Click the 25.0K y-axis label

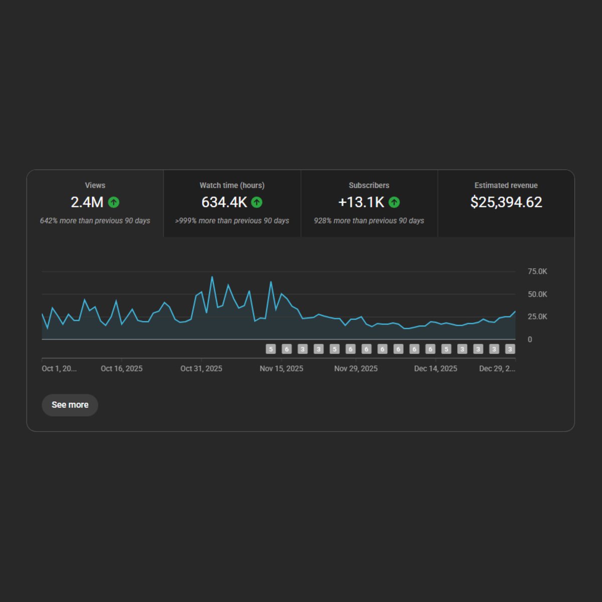tap(537, 317)
